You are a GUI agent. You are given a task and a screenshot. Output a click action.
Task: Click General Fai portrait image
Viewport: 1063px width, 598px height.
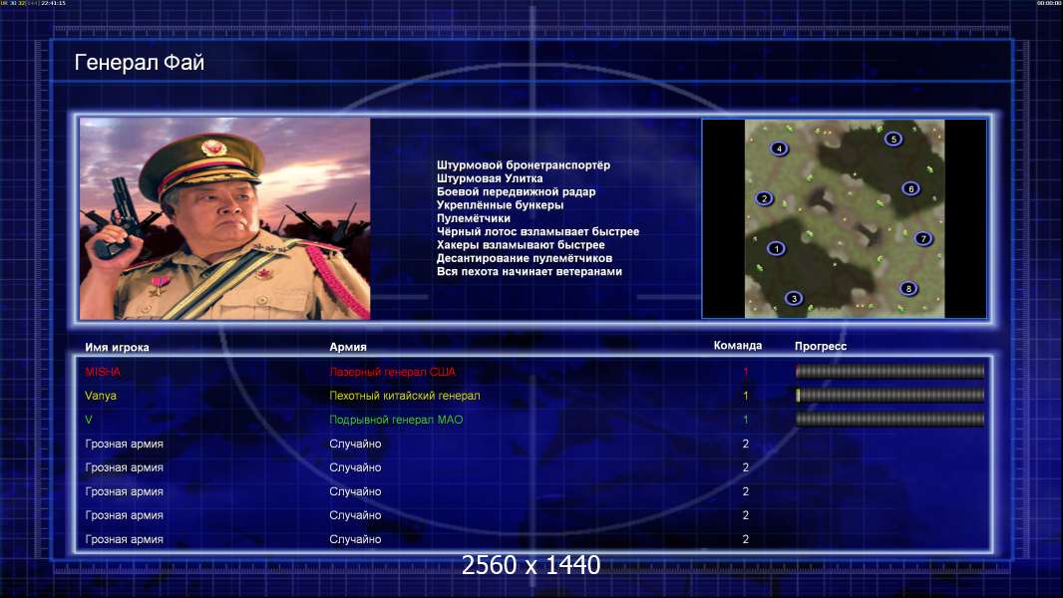click(x=225, y=218)
